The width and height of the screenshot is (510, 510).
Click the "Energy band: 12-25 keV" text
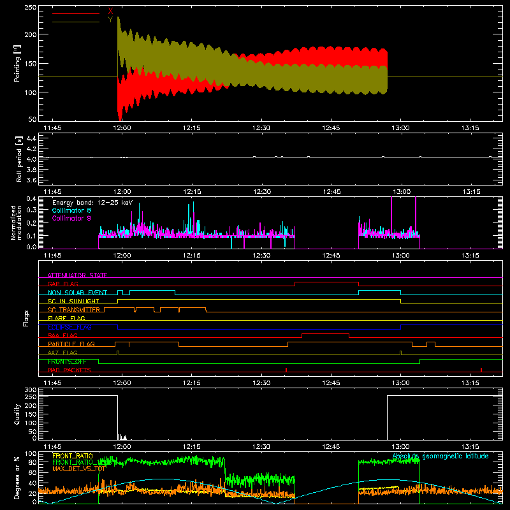(x=92, y=203)
